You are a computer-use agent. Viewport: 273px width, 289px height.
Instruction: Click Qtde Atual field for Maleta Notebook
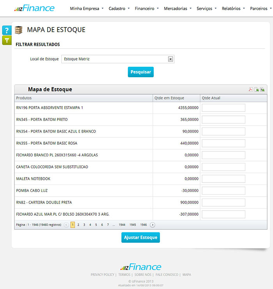[223, 179]
